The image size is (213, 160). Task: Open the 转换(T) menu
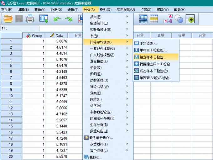point(73,10)
